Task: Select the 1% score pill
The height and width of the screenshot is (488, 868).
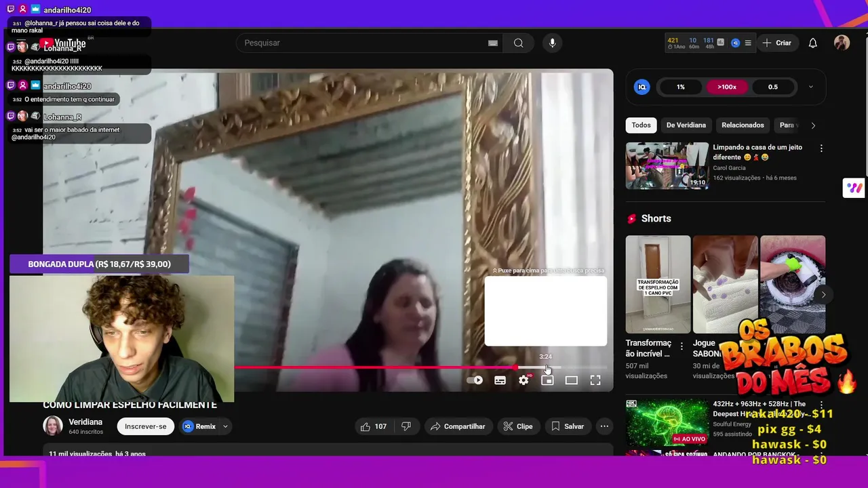Action: pos(681,87)
